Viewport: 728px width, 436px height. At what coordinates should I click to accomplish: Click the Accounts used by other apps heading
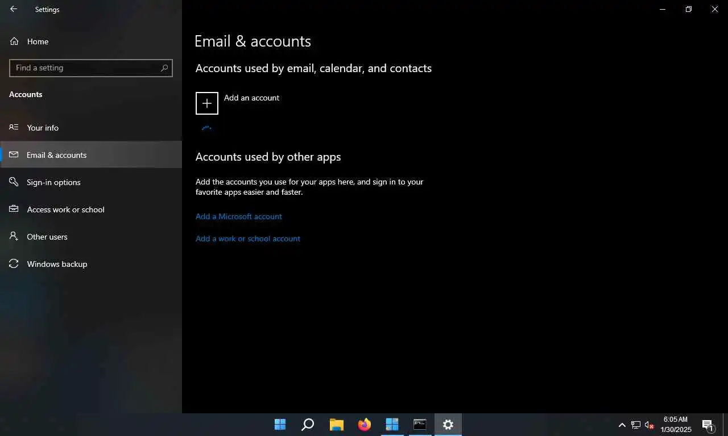[x=268, y=157]
